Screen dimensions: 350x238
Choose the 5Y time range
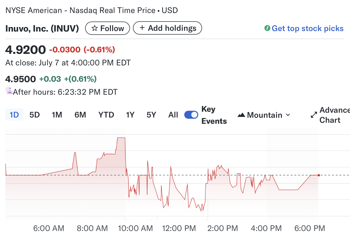coord(151,115)
